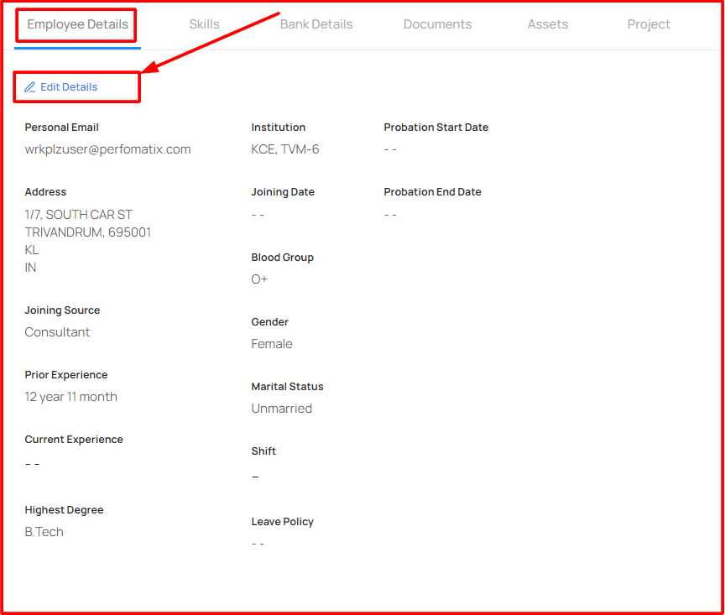Click the personal email address wrkplzuser@perfomatix.com

click(107, 149)
